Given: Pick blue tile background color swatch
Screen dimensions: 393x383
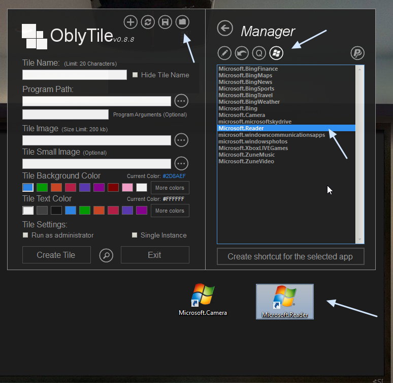Looking at the screenshot, I should 28,187.
